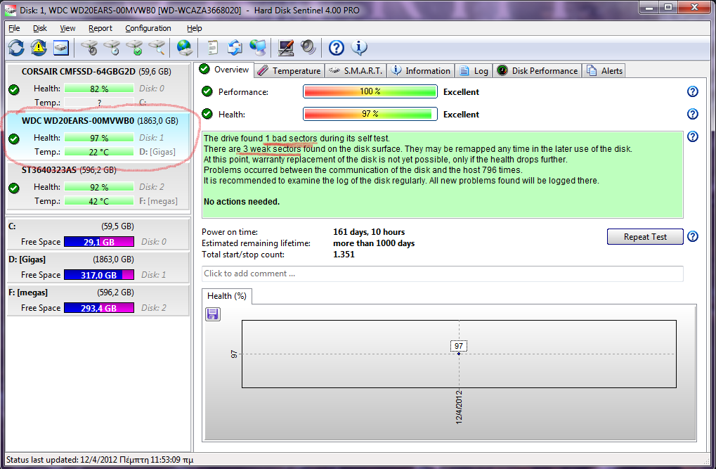Viewport: 716px width, 469px height.
Task: Click the help icon beside green status text
Action: pyautogui.click(x=693, y=136)
